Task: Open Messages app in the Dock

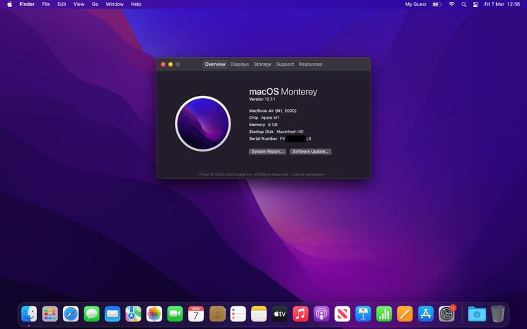Action: [x=91, y=314]
